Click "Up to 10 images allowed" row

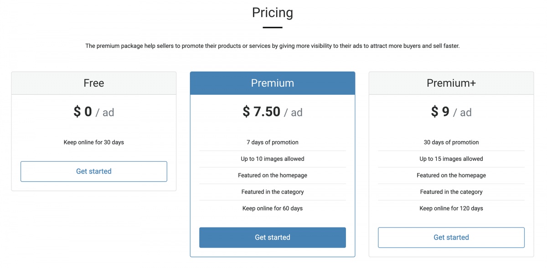(273, 159)
